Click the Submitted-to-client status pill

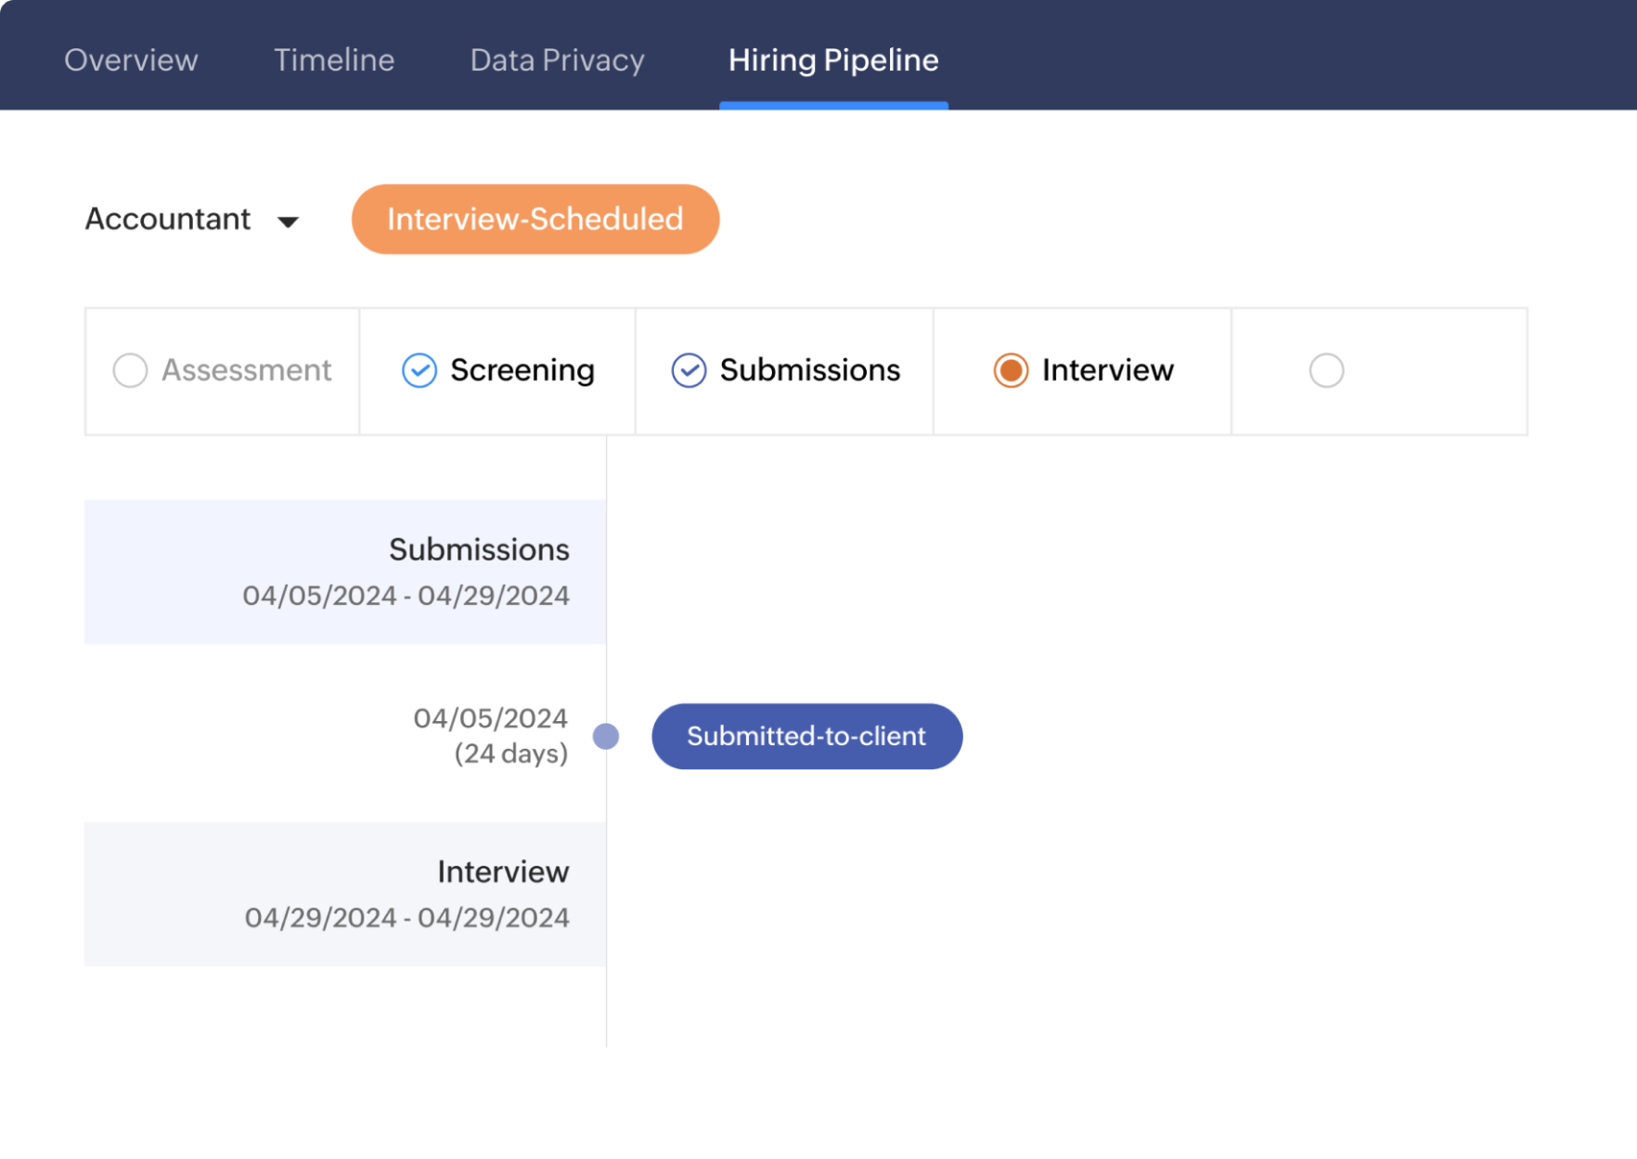806,736
